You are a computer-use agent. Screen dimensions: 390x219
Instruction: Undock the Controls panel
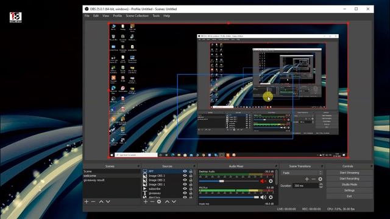pyautogui.click(x=371, y=166)
